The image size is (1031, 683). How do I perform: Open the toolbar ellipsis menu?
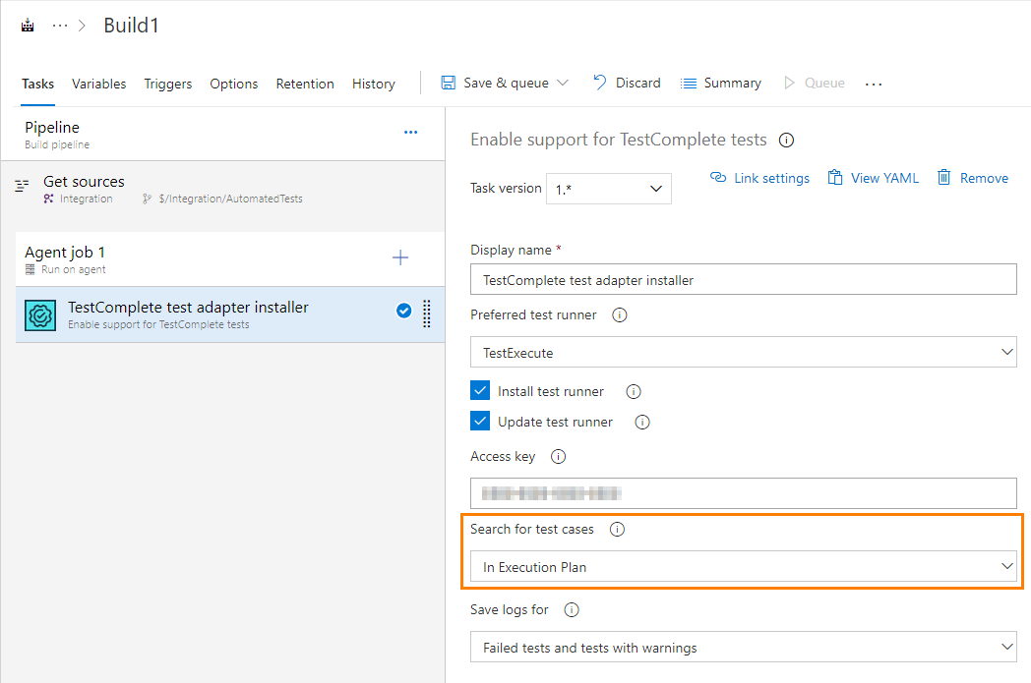[x=874, y=84]
